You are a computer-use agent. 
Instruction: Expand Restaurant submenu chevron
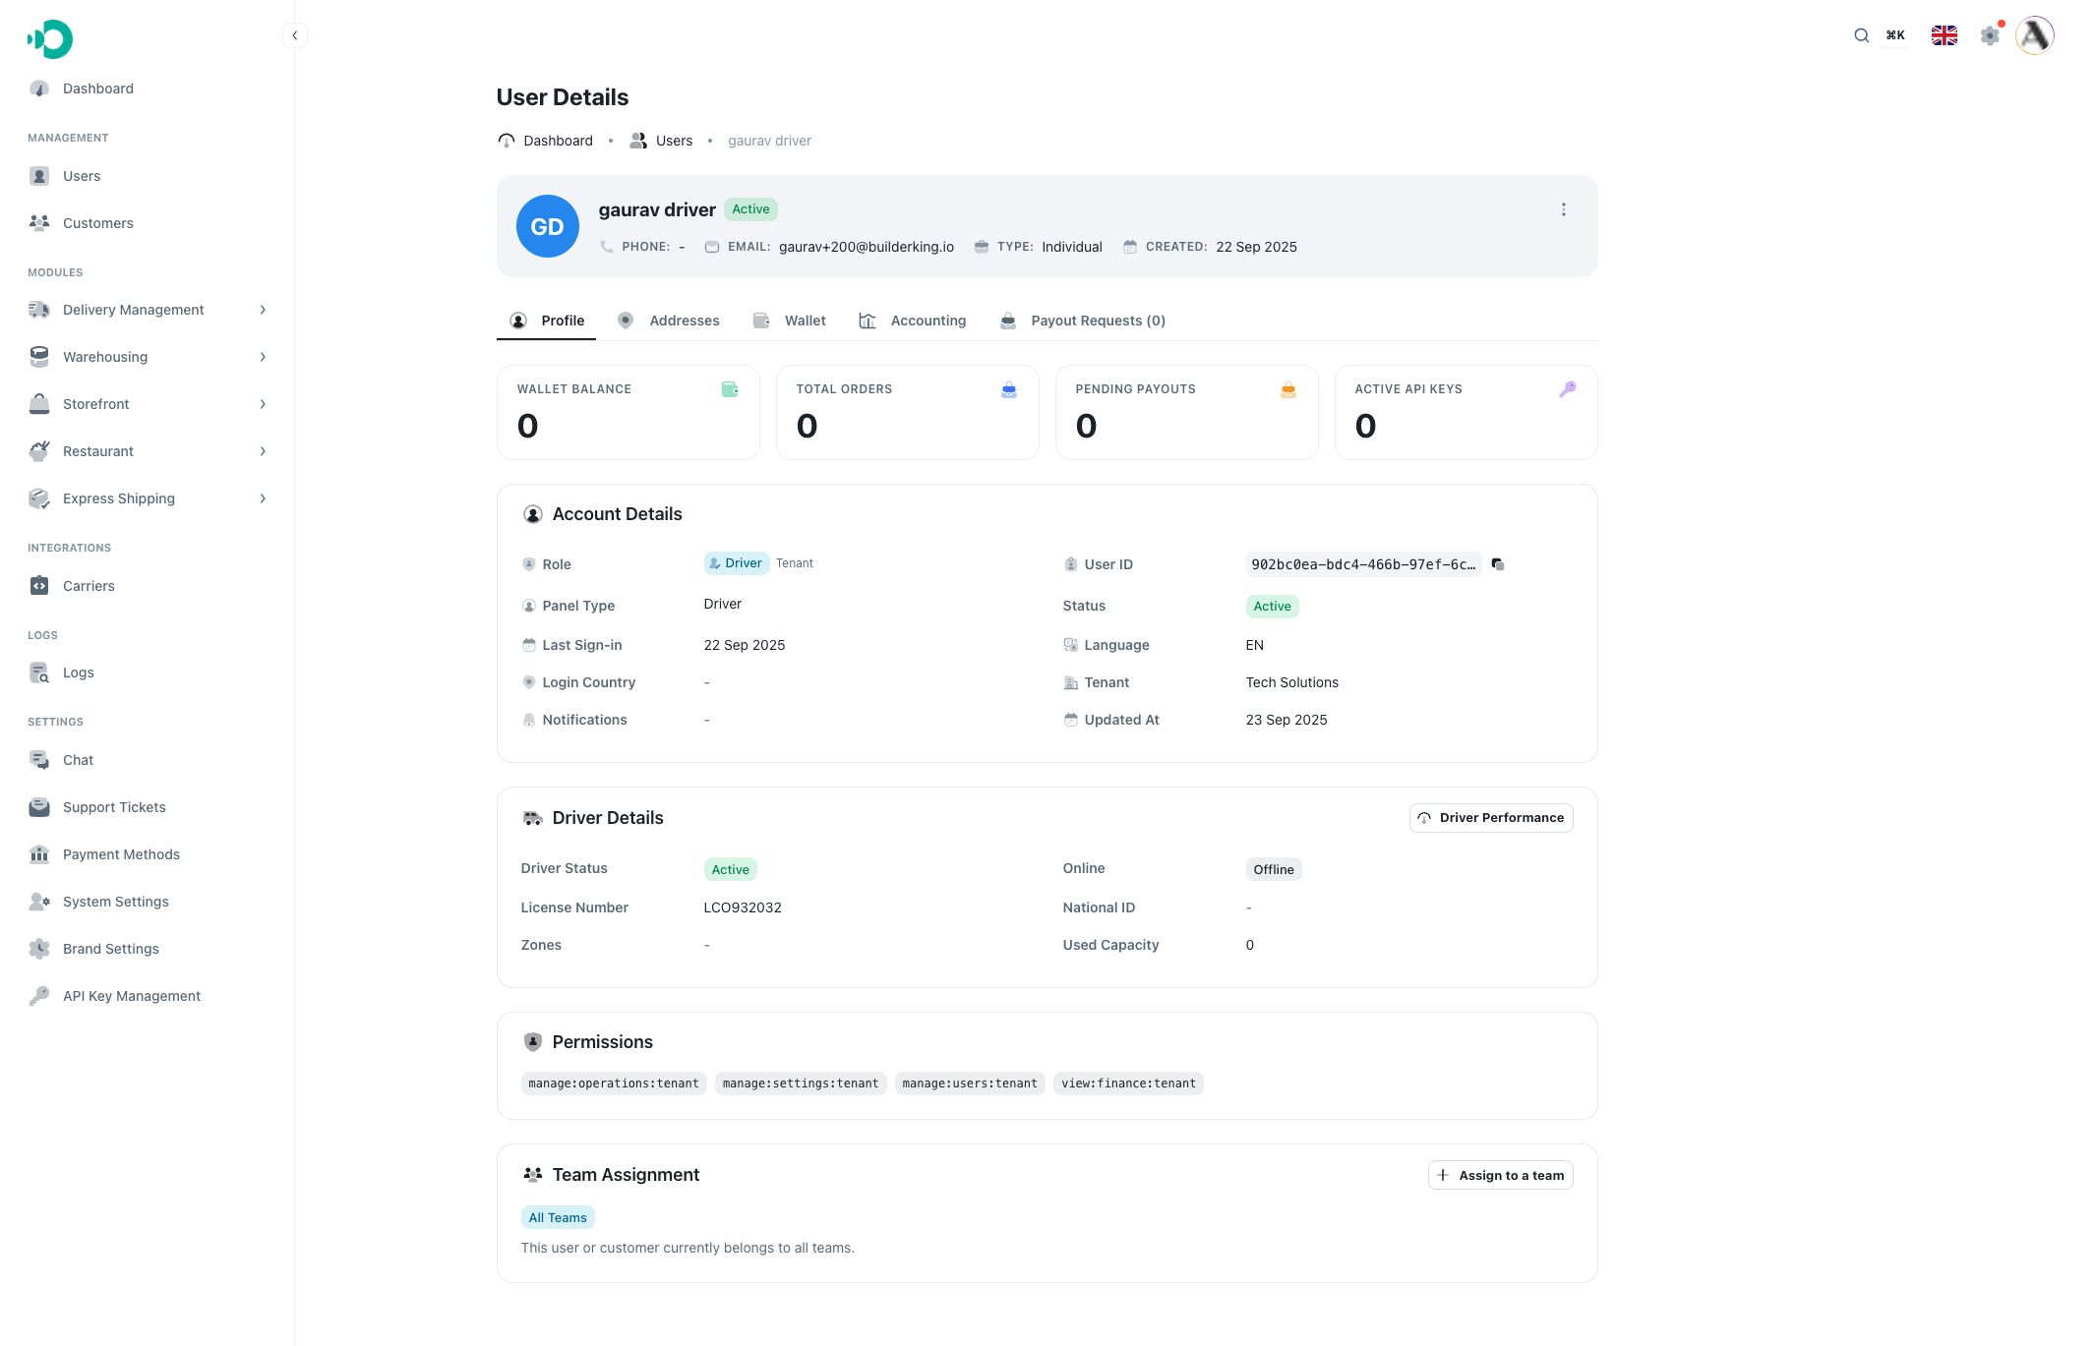click(263, 451)
